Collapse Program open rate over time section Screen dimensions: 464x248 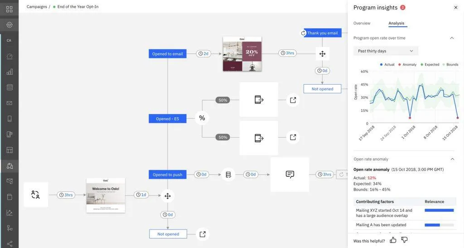coord(452,38)
